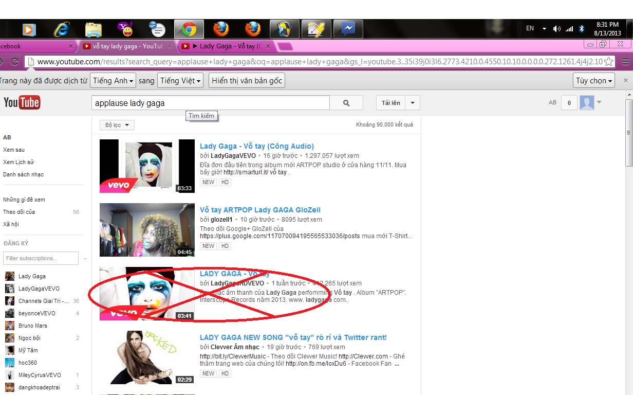Open the http://Clevver.com link in description
Screen dimensions: 633x395
[x=363, y=356]
